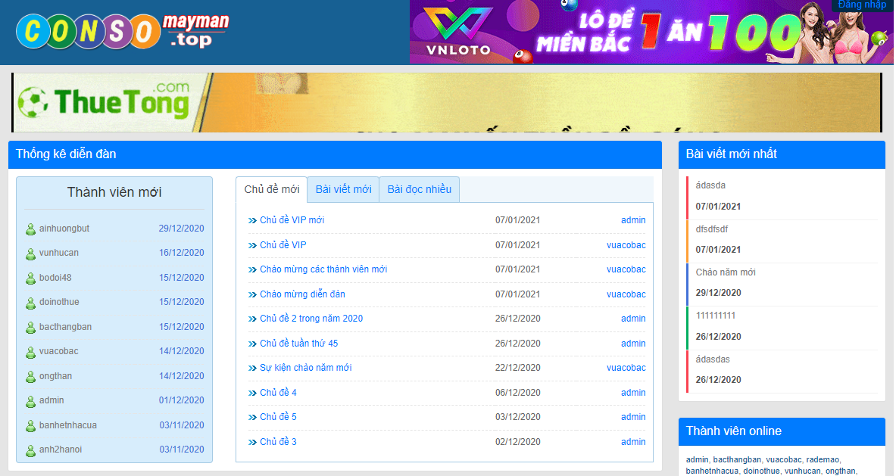The height and width of the screenshot is (476, 896).
Task: Click the ThueTong.com banner ad
Action: [x=446, y=102]
